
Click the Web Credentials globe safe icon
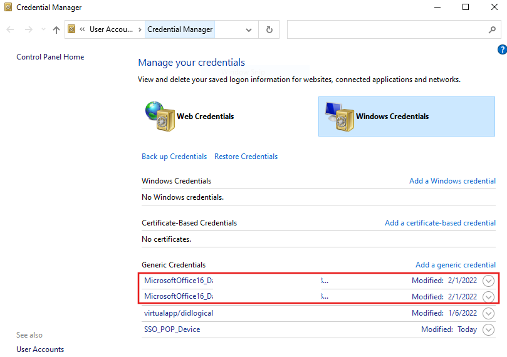[160, 116]
